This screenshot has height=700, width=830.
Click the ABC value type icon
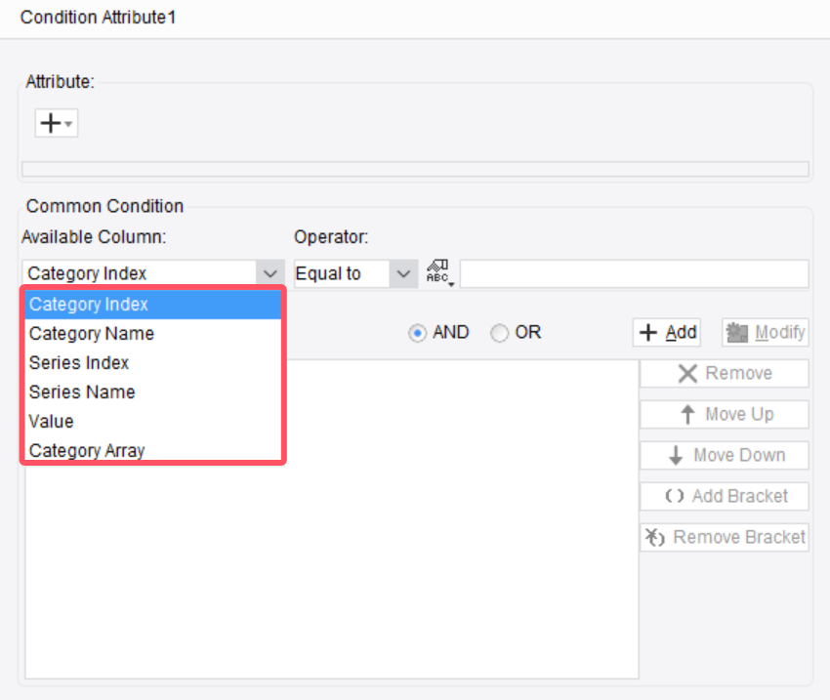439,273
